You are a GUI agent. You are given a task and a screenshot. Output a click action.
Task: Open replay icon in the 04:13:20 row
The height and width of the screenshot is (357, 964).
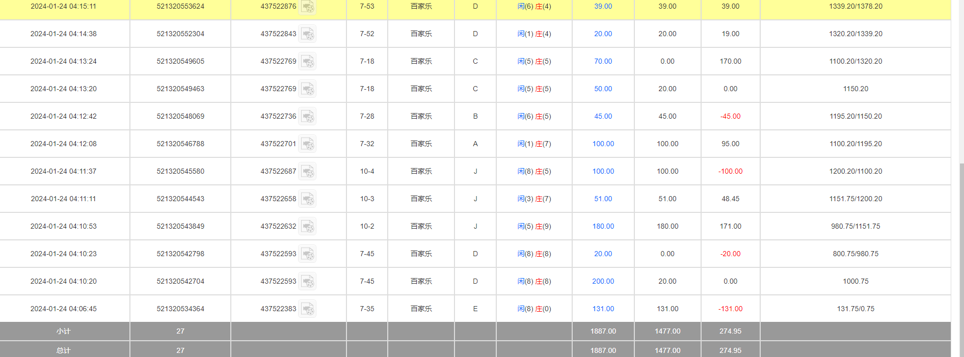click(307, 89)
